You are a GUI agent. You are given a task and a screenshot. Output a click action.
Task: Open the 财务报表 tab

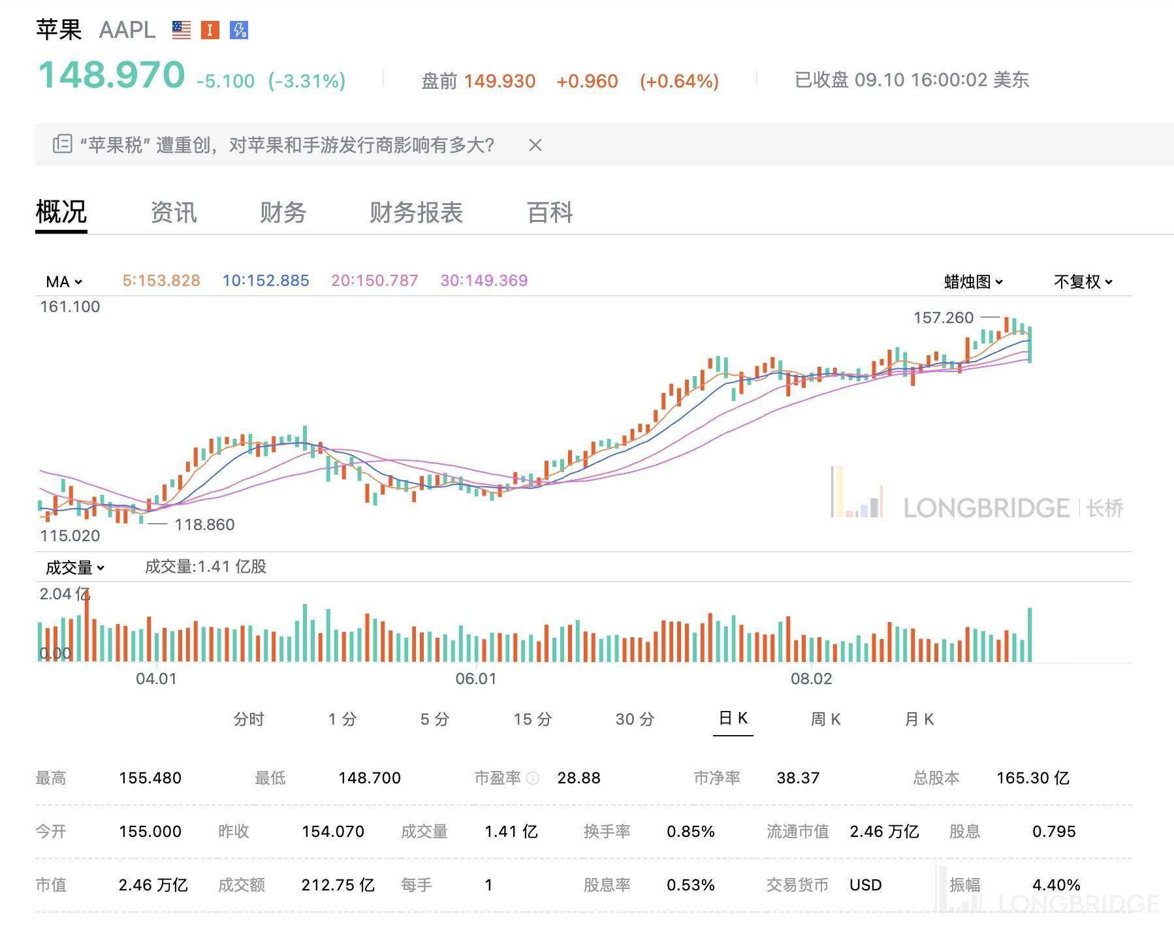pos(417,212)
